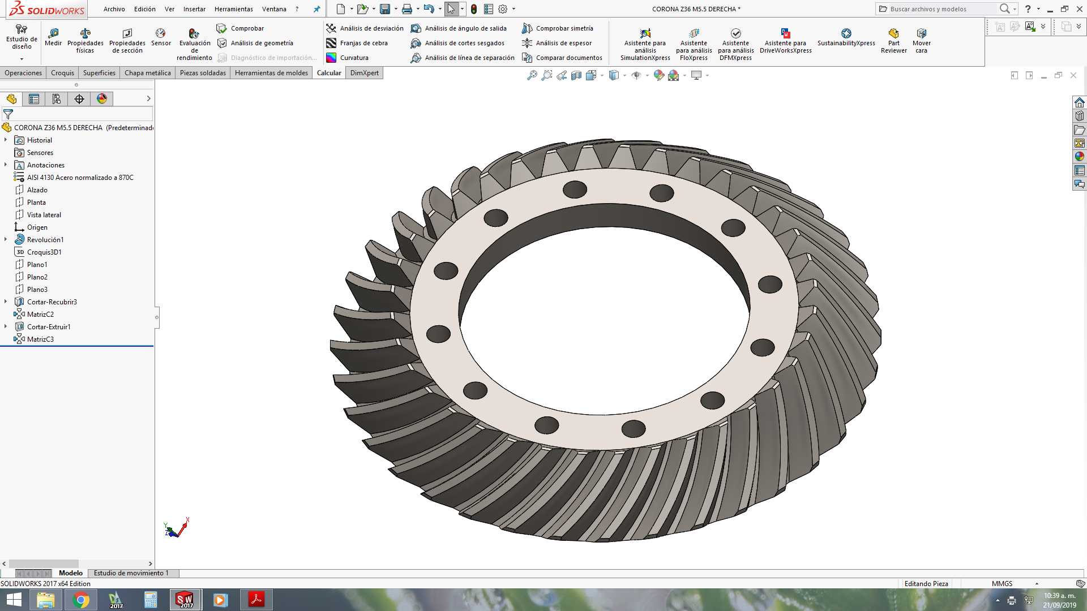Image resolution: width=1087 pixels, height=611 pixels.
Task: Switch to DimXpertManager crosshair tab
Action: pyautogui.click(x=79, y=99)
